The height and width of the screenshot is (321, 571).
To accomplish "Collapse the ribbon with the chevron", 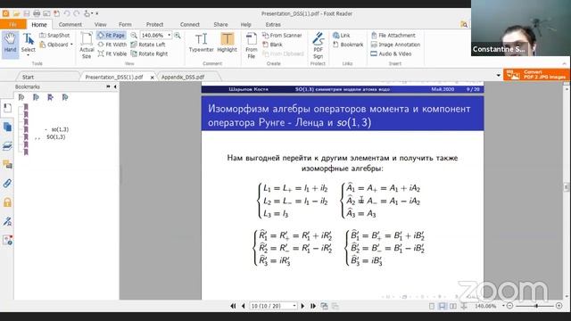I will tap(565, 63).
